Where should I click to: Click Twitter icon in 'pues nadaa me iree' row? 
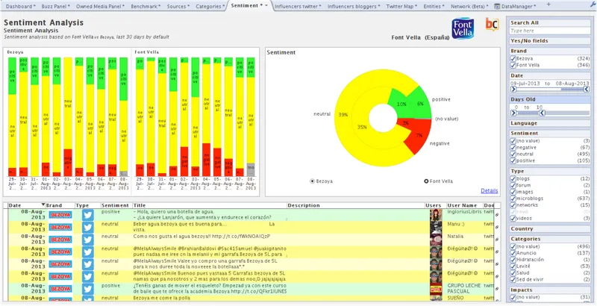click(88, 252)
